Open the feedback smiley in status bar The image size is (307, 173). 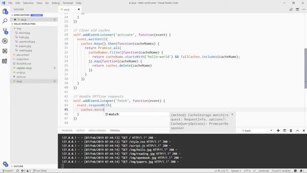point(295,171)
